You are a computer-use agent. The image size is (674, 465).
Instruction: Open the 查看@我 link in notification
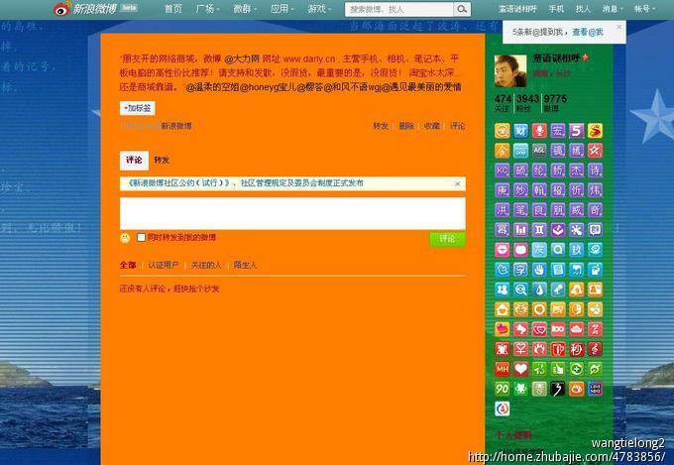(588, 33)
